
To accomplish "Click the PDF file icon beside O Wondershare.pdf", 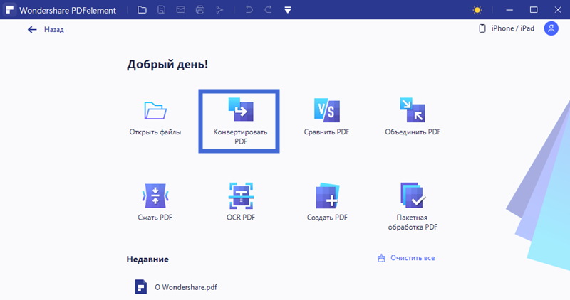I will tap(140, 287).
